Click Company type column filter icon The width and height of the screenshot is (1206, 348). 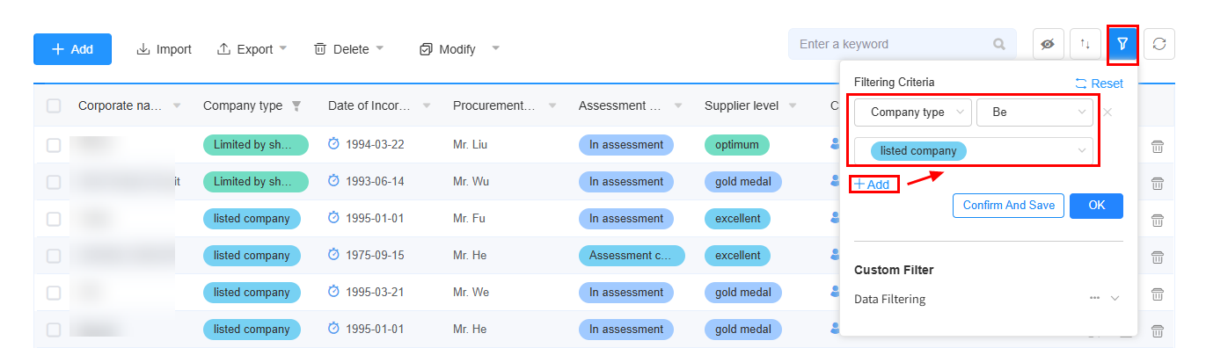[x=296, y=106]
